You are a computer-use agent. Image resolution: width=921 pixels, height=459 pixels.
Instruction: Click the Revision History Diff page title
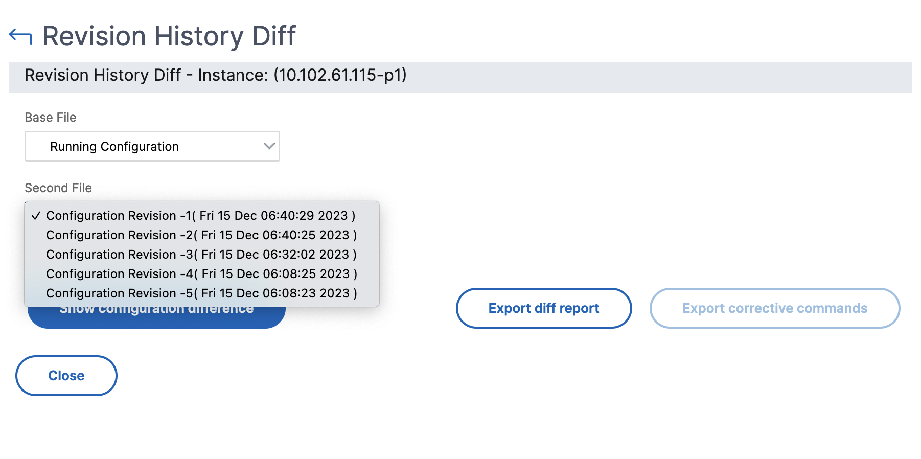[x=169, y=36]
